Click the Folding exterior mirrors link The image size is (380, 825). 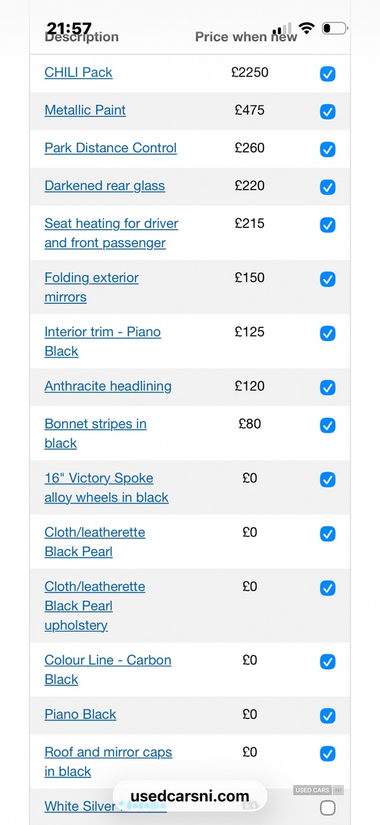91,278
